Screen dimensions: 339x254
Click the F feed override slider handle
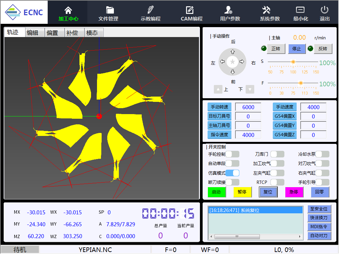[x=301, y=83]
